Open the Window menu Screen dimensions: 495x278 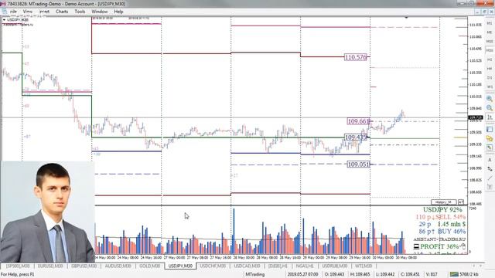[100, 12]
